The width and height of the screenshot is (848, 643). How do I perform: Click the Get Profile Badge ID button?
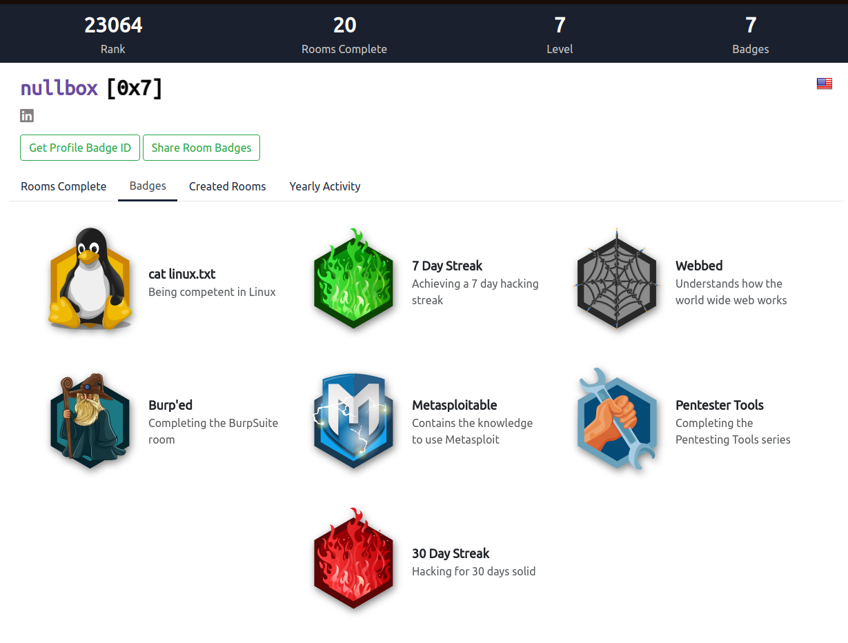[x=80, y=148]
